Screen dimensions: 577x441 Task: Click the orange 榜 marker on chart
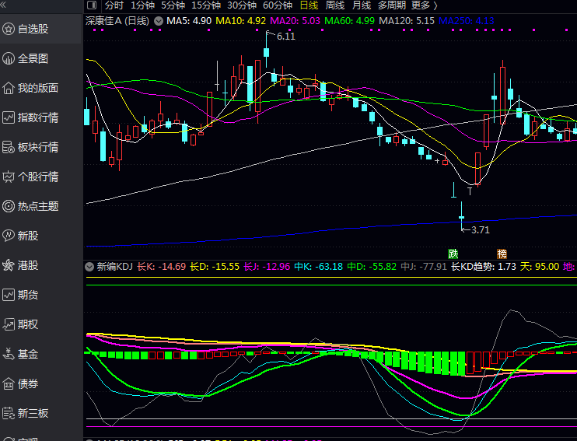[502, 254]
